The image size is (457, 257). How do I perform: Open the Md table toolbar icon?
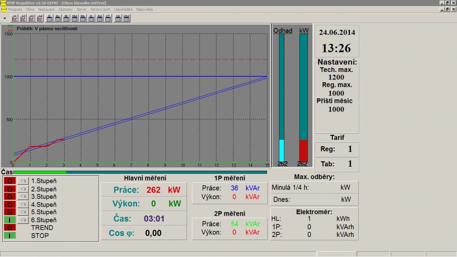coord(75,18)
